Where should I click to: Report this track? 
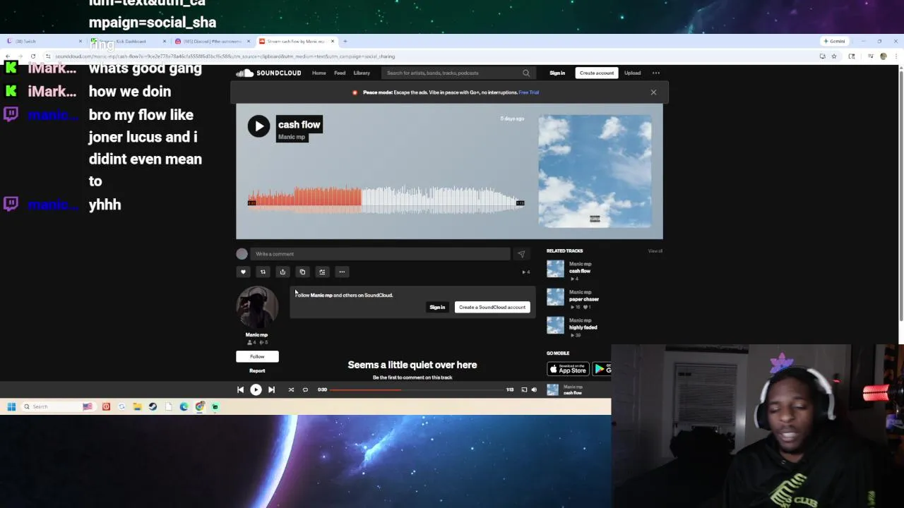[x=257, y=370]
